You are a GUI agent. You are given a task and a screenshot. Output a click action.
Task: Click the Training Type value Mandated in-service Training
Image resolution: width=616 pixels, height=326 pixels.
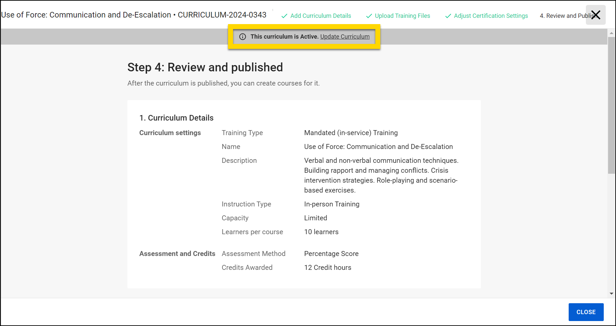point(351,133)
